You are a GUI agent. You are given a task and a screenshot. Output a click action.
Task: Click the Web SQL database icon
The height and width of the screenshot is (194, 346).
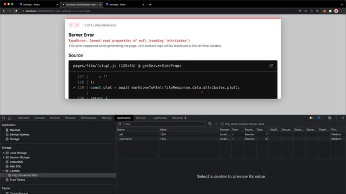(x=7, y=167)
